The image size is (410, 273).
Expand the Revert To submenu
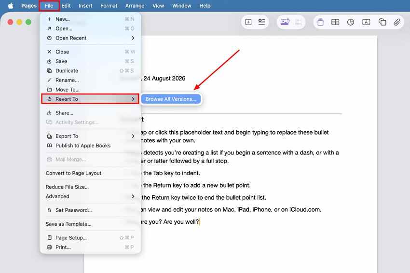pos(90,99)
